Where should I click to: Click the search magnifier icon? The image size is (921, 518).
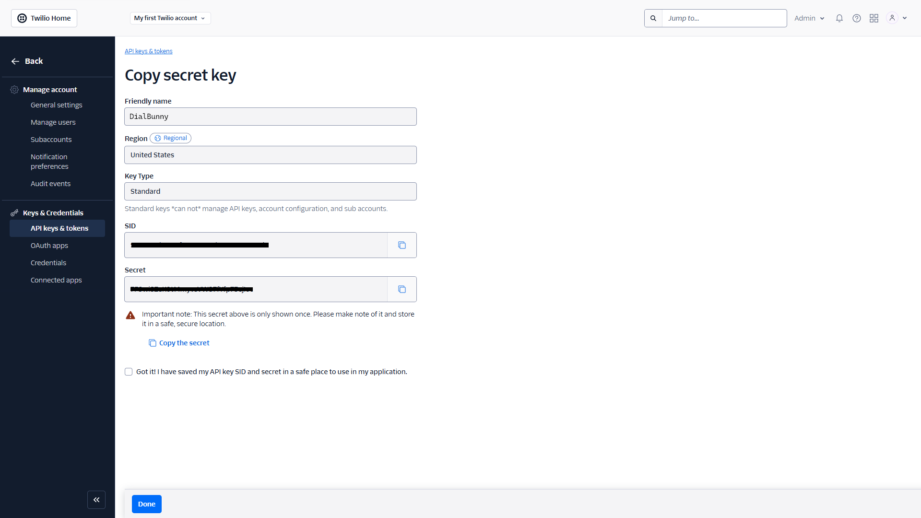click(x=653, y=18)
